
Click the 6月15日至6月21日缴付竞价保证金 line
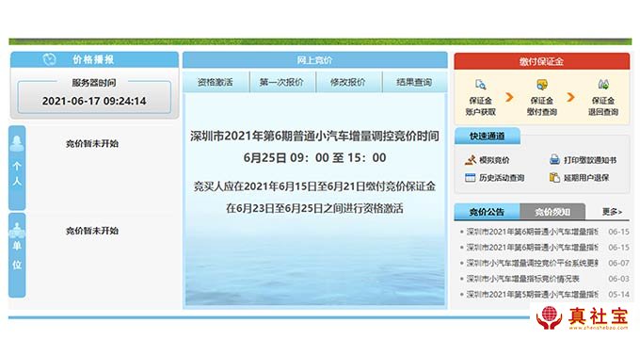314,186
